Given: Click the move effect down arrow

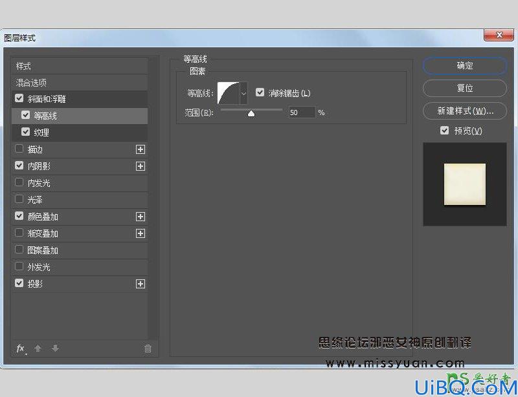Looking at the screenshot, I should coord(55,348).
